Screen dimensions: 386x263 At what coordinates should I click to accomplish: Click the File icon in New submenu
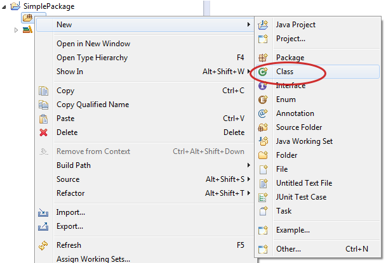pyautogui.click(x=263, y=169)
